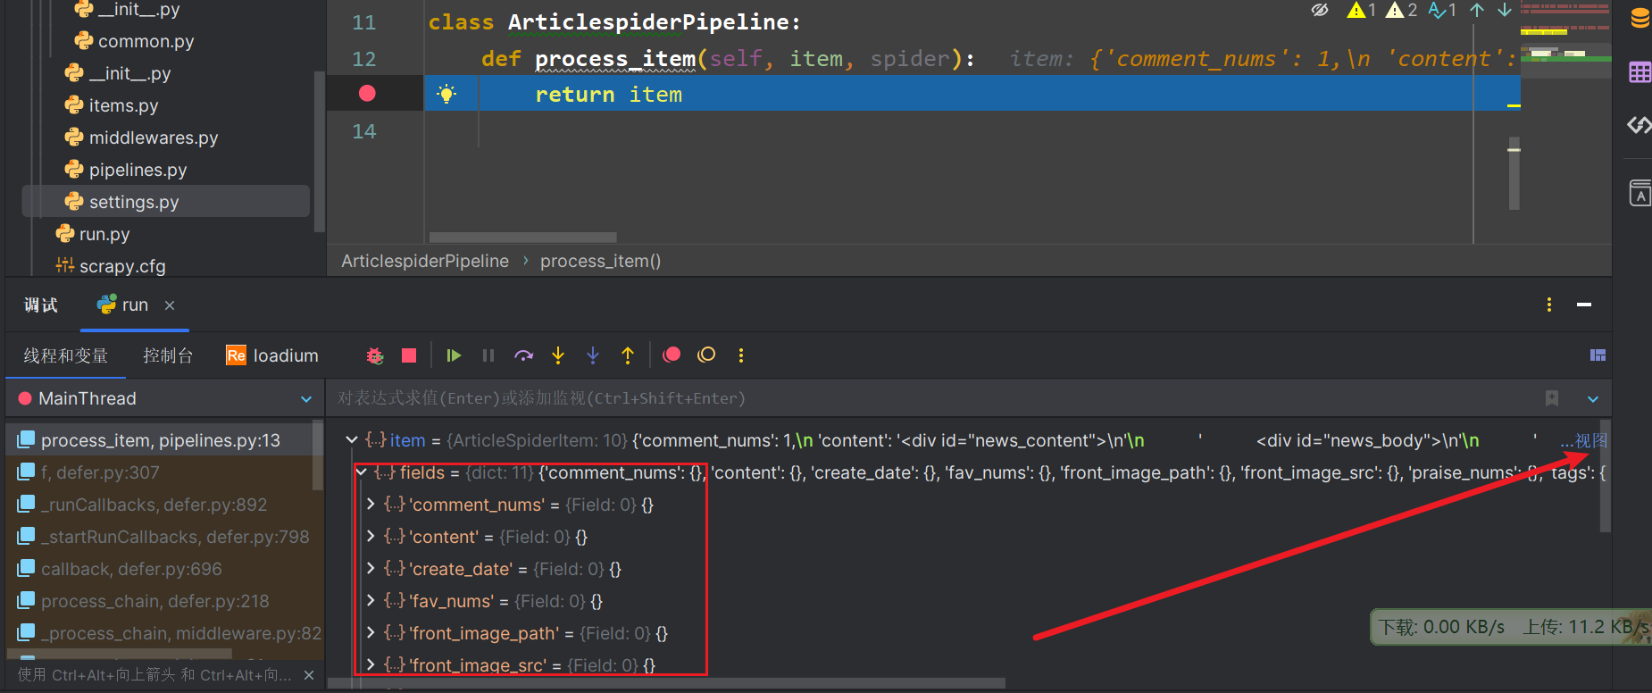Close the run debug tab
Screen dimensions: 1652x693
(170, 305)
